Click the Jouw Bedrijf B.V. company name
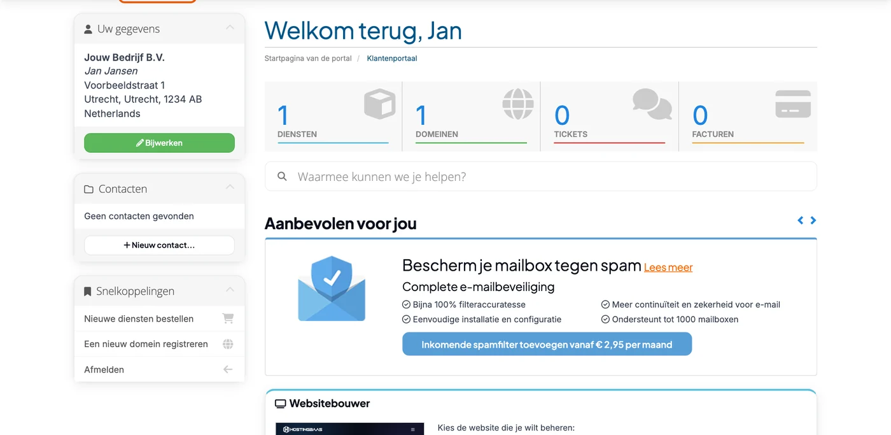Image resolution: width=891 pixels, height=435 pixels. 125,57
